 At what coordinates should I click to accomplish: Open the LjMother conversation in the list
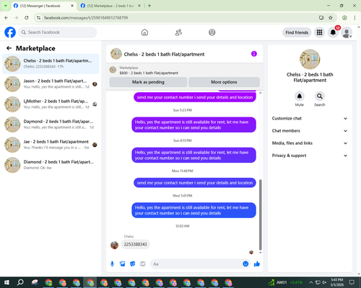51,104
